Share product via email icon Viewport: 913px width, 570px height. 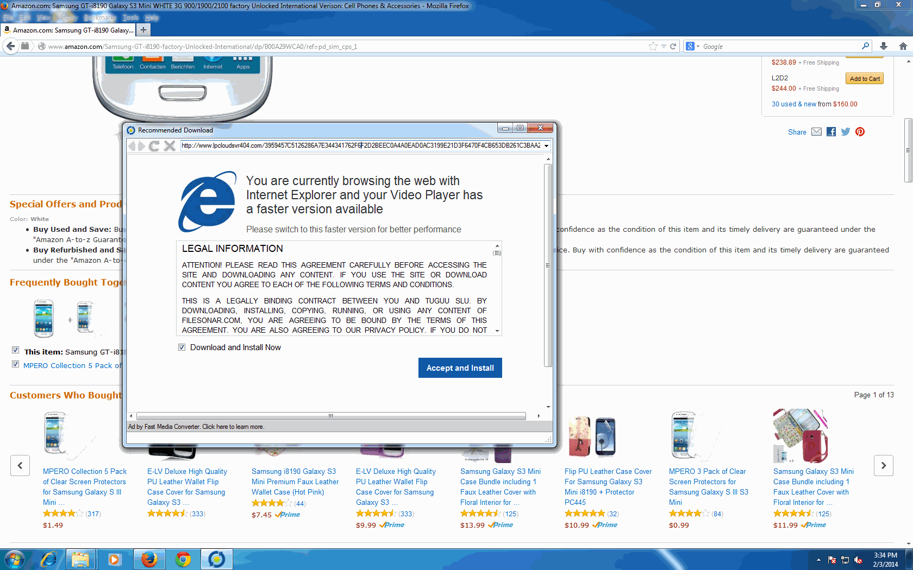tap(816, 132)
